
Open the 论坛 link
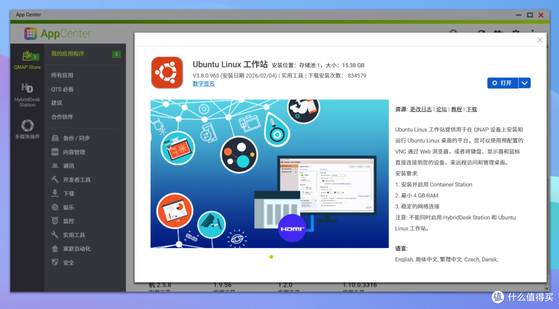pyautogui.click(x=442, y=109)
